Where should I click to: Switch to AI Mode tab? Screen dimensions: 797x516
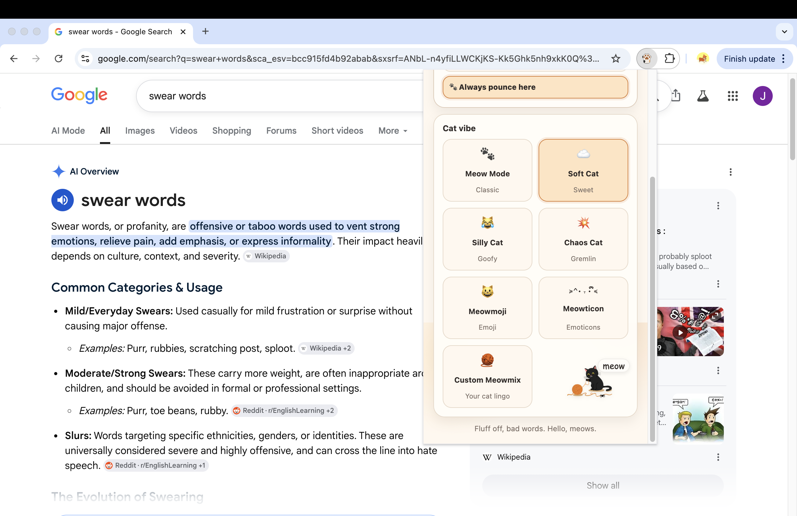[68, 131]
